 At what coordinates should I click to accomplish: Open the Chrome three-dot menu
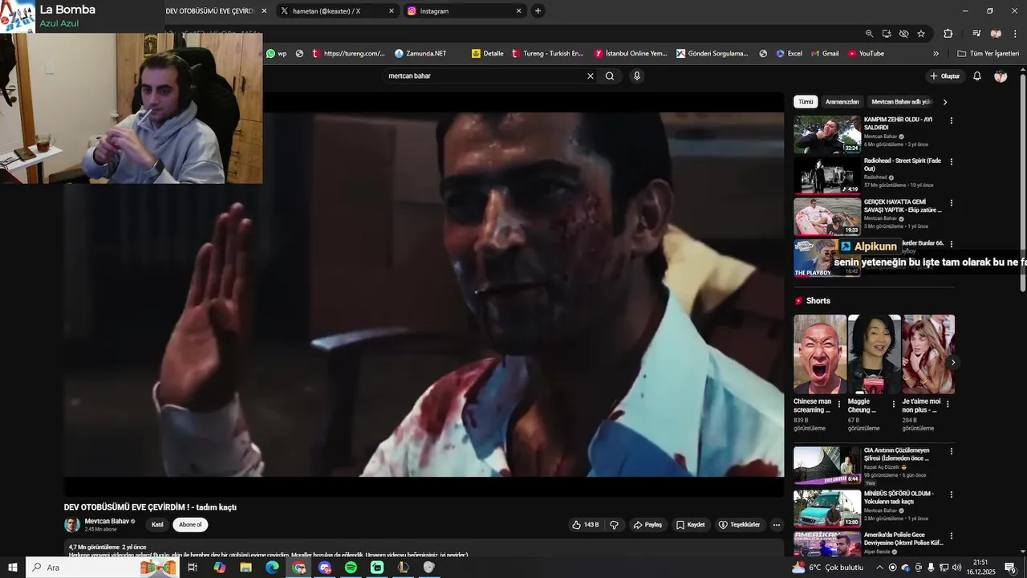tap(1015, 34)
